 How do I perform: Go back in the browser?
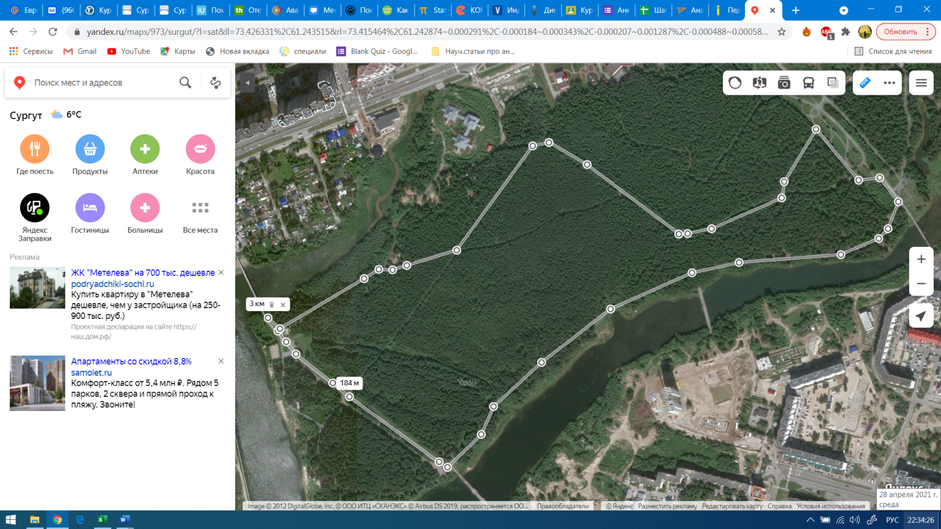click(13, 32)
